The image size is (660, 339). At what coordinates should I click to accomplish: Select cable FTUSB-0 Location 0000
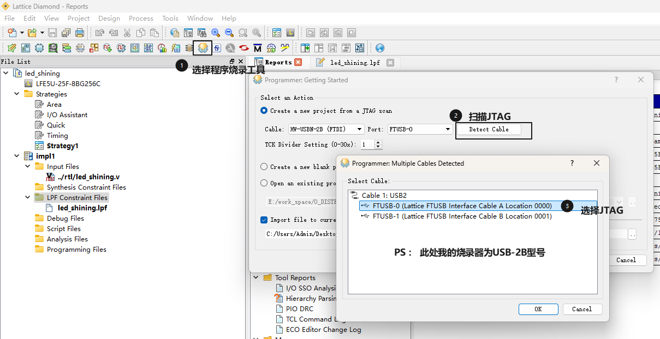tap(462, 205)
